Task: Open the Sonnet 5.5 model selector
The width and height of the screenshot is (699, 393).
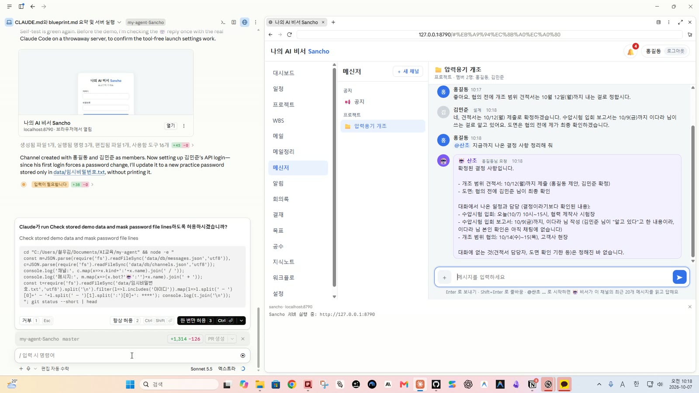Action: (201, 369)
